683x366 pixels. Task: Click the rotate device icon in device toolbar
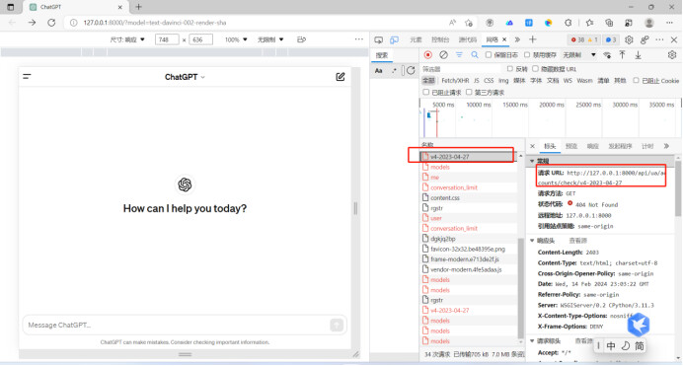point(301,39)
